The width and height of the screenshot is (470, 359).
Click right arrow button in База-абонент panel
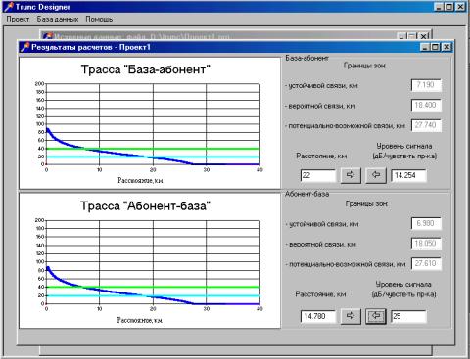coord(351,175)
